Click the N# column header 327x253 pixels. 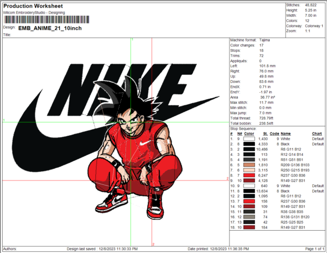pyautogui.click(x=240, y=134)
